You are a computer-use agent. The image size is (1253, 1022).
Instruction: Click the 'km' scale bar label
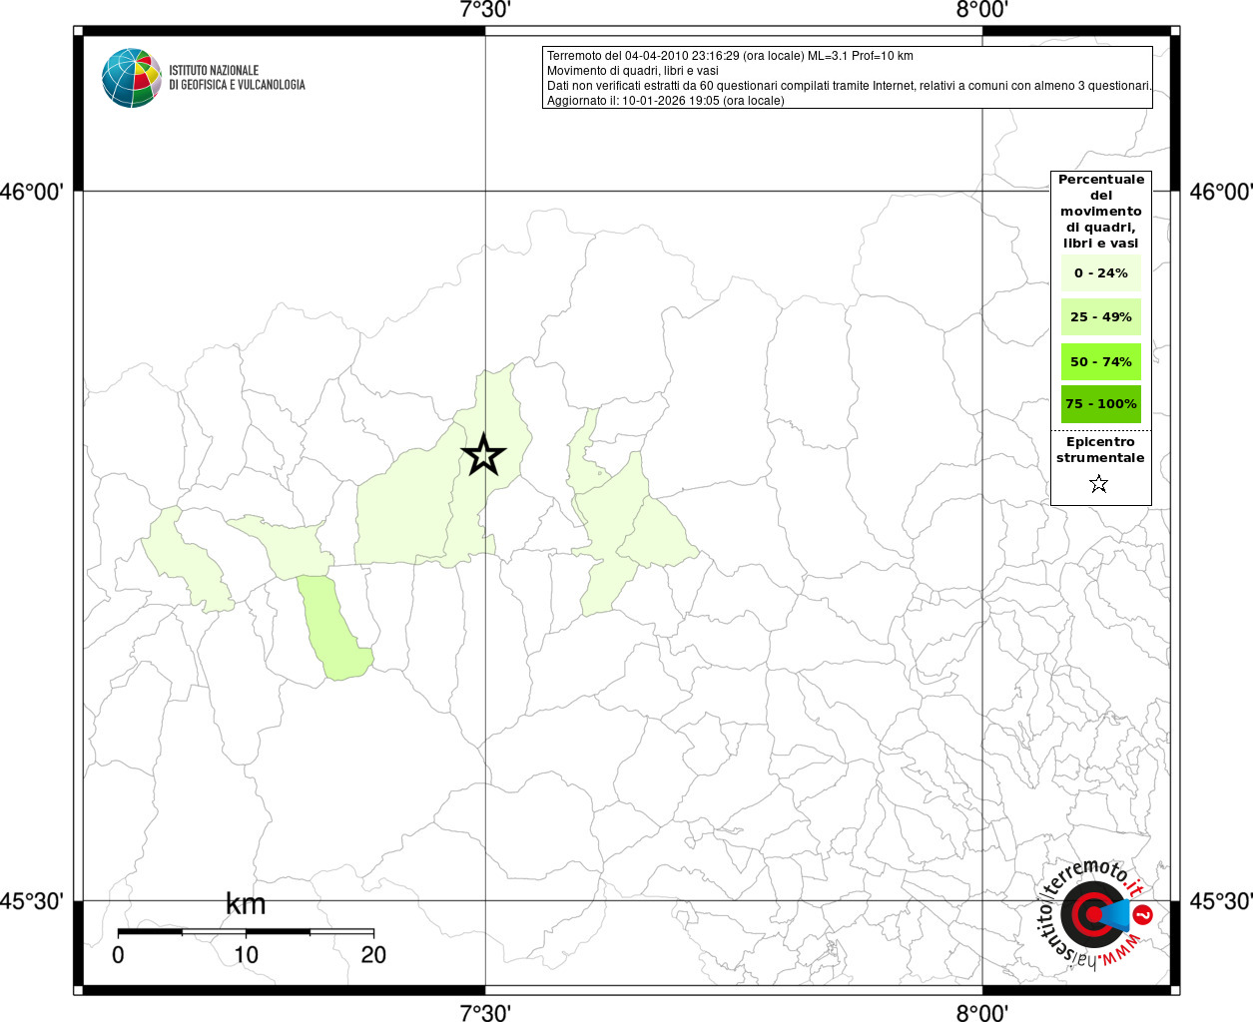[246, 904]
